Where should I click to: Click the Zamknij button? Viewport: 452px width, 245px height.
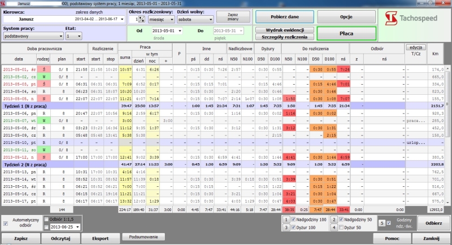tap(431, 238)
